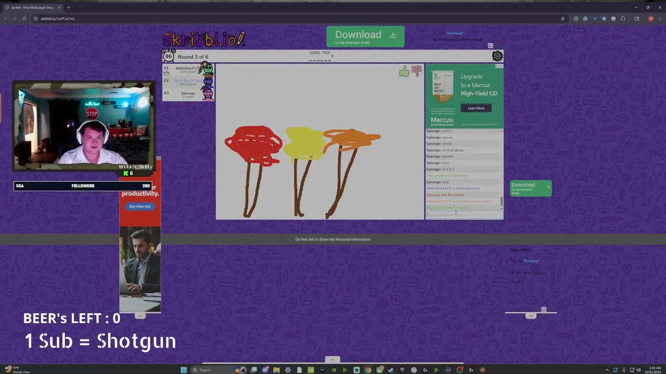
Task: Select SILLY BILLY's blue avatar
Action: [x=208, y=81]
